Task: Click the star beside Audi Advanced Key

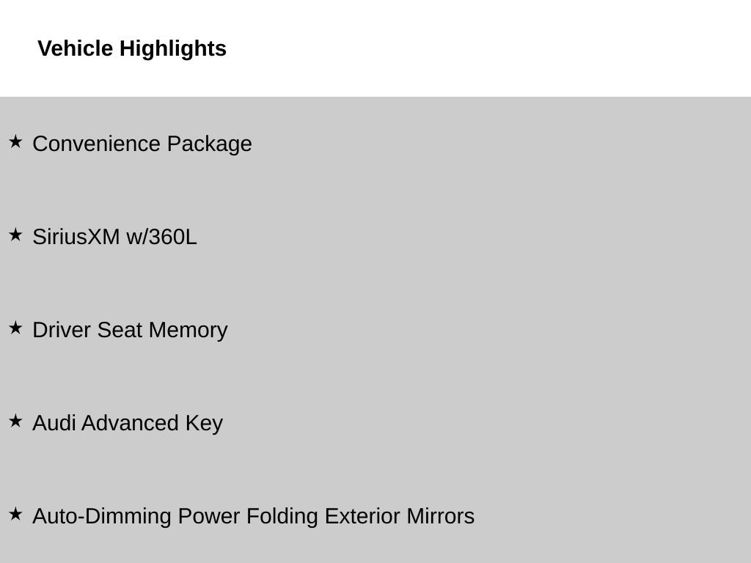Action: pyautogui.click(x=15, y=421)
